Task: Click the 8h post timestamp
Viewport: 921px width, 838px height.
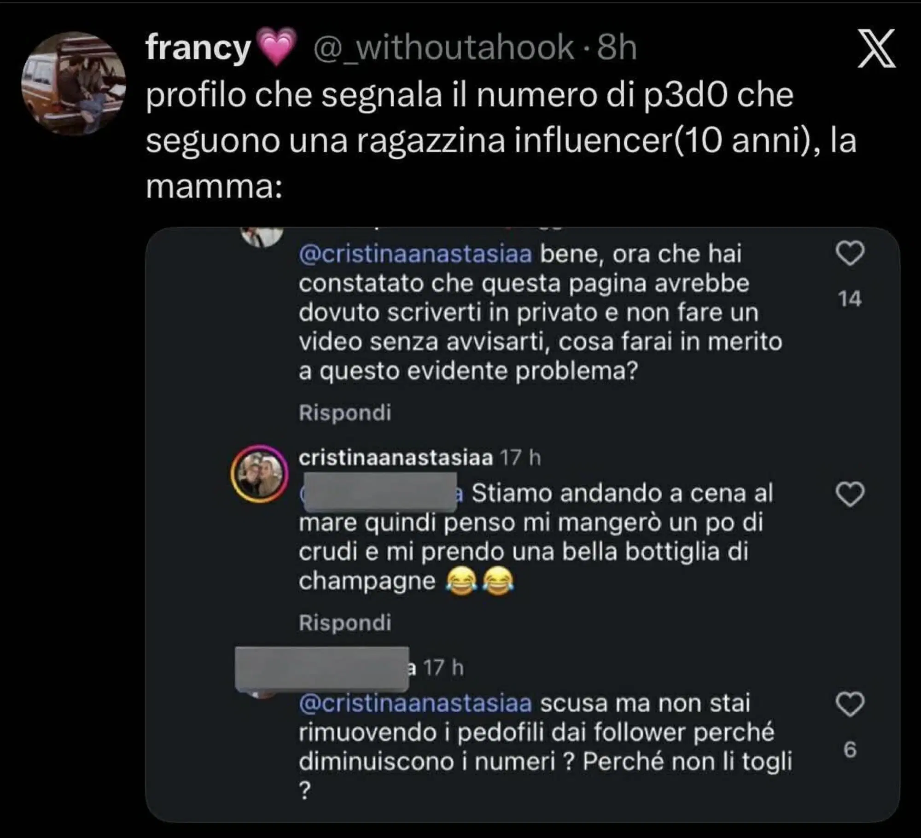Action: pos(617,48)
